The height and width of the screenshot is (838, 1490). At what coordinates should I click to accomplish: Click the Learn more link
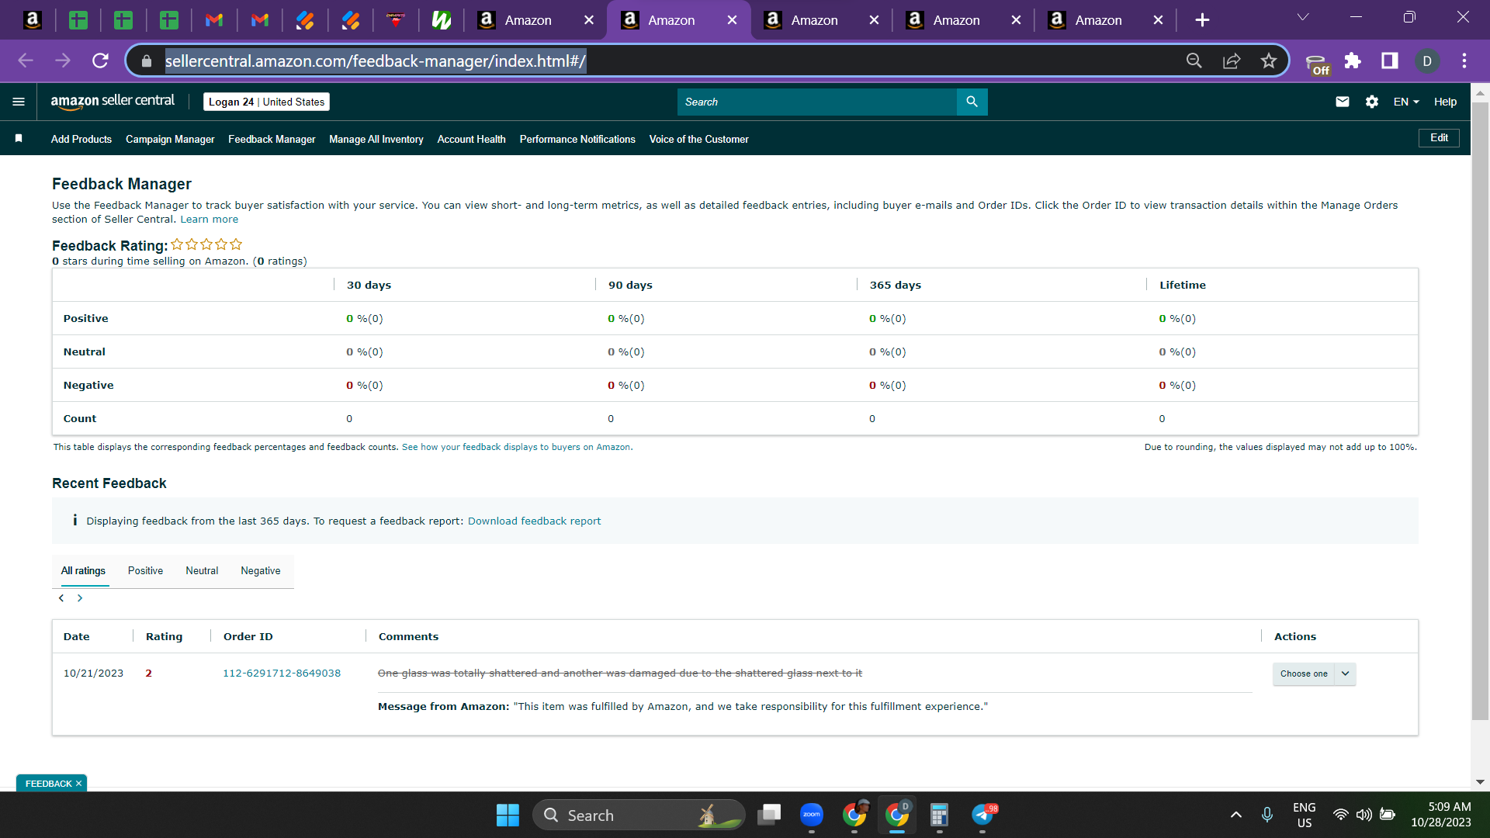210,220
